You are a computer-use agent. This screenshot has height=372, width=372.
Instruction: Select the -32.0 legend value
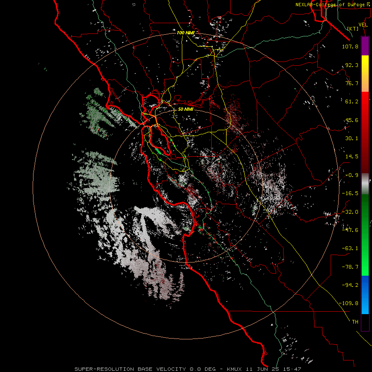coord(350,212)
